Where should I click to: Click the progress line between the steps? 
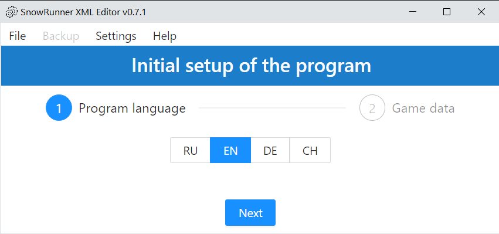pyautogui.click(x=272, y=108)
